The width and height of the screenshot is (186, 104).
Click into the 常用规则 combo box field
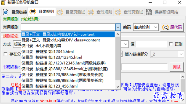(x=68, y=27)
